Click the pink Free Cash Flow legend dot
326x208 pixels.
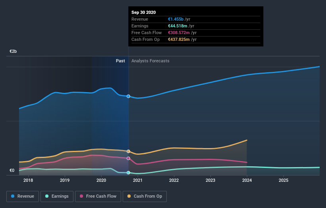point(81,196)
